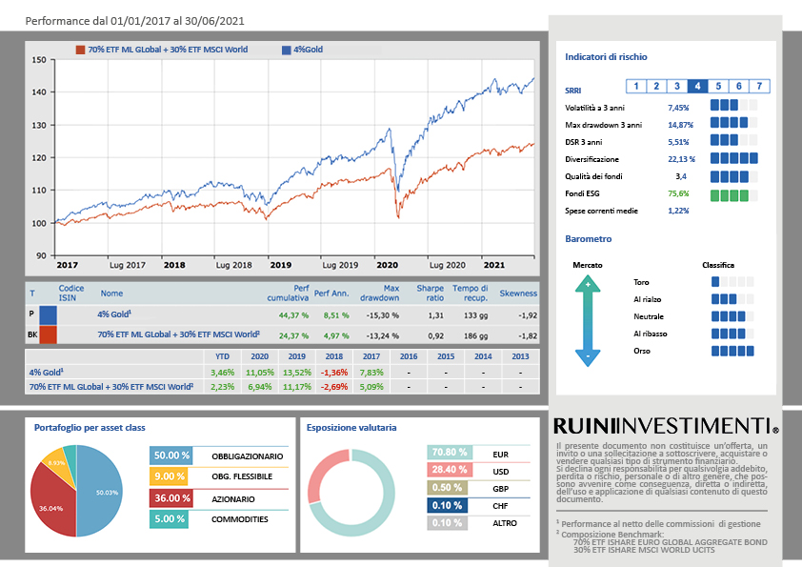Screen dimensions: 802x567
Task: Click the 24,37 % benchmark cumulative performance
Action: coord(293,335)
